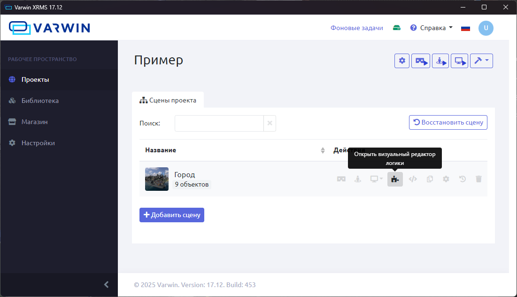This screenshot has width=517, height=297.
Task: Open the Фоновые задачи link
Action: [x=356, y=28]
